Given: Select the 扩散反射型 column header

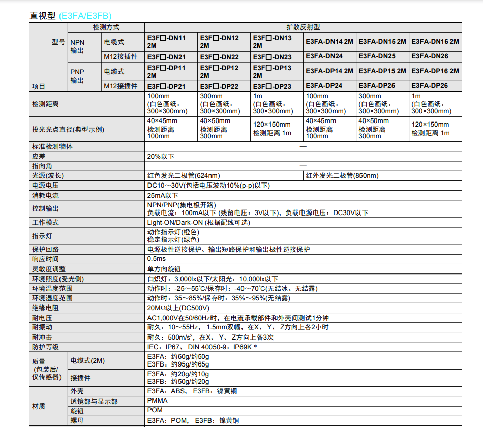Looking at the screenshot, I should [303, 27].
